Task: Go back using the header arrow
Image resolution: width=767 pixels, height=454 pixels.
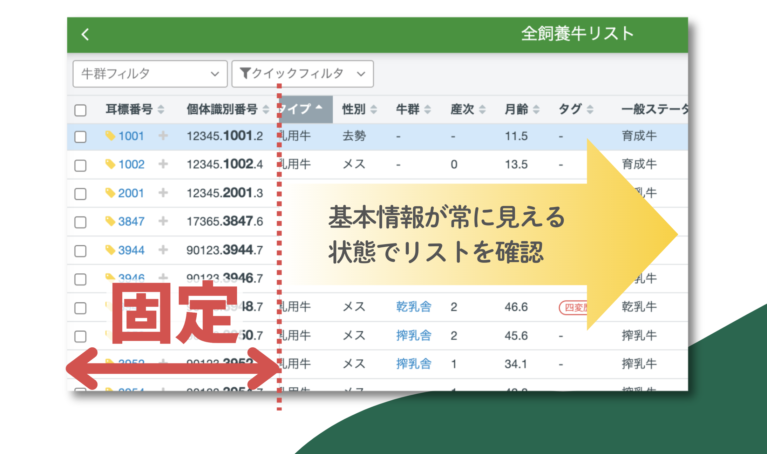Action: click(x=85, y=34)
